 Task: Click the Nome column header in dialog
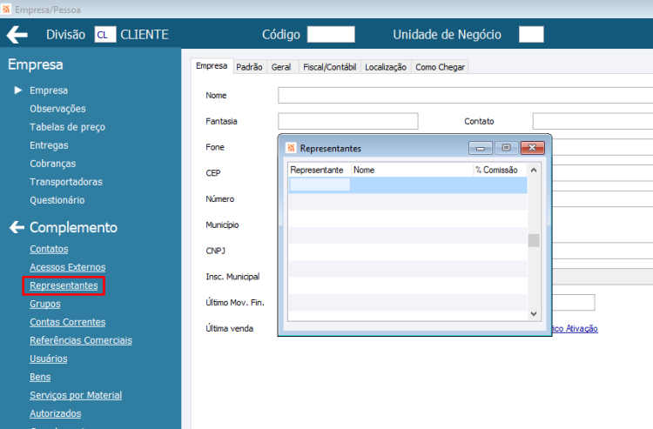(413, 170)
